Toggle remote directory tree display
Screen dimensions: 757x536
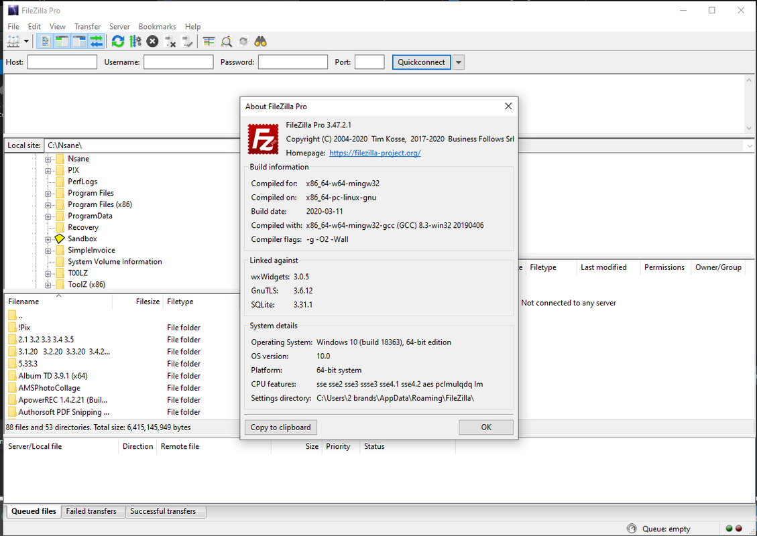[79, 42]
